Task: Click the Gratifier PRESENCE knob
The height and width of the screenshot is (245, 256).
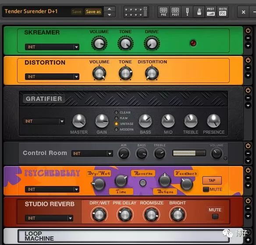Action: click(x=213, y=121)
